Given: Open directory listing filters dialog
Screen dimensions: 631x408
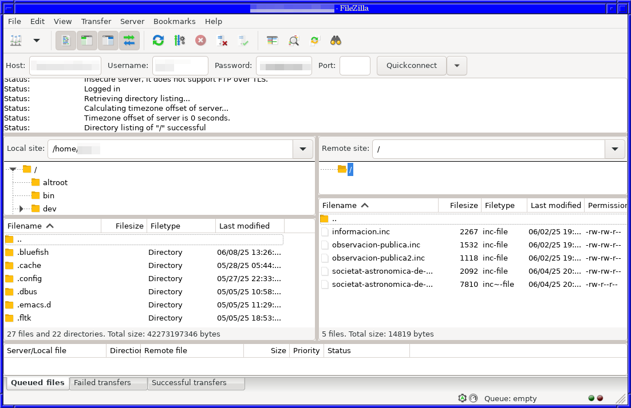Looking at the screenshot, I should [273, 41].
